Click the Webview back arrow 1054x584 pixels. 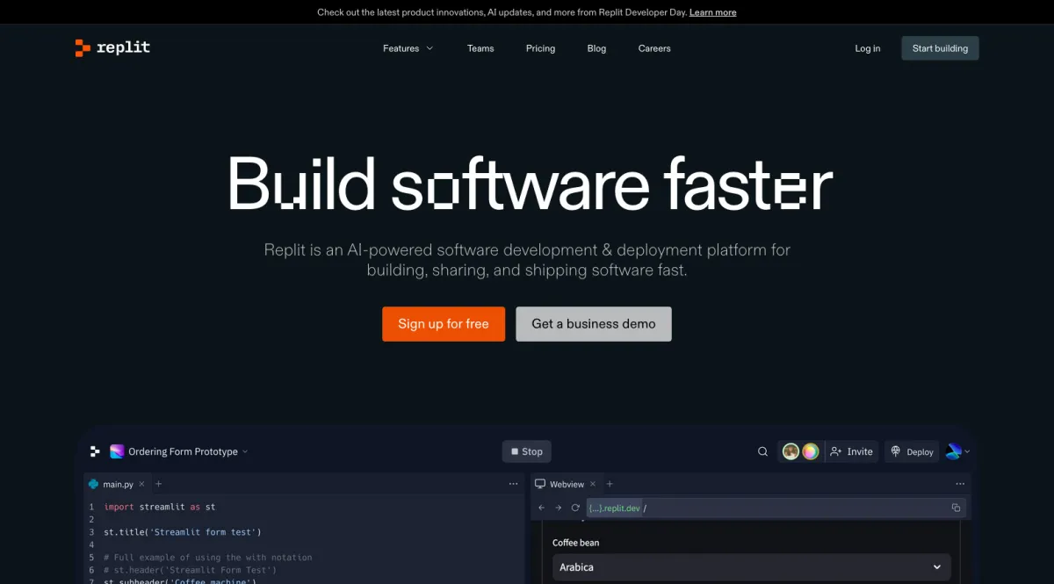click(541, 508)
